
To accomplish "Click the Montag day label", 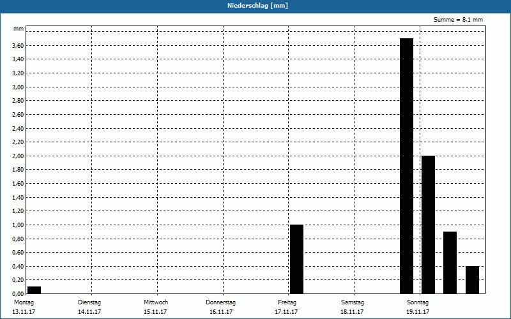I will pyautogui.click(x=24, y=302).
